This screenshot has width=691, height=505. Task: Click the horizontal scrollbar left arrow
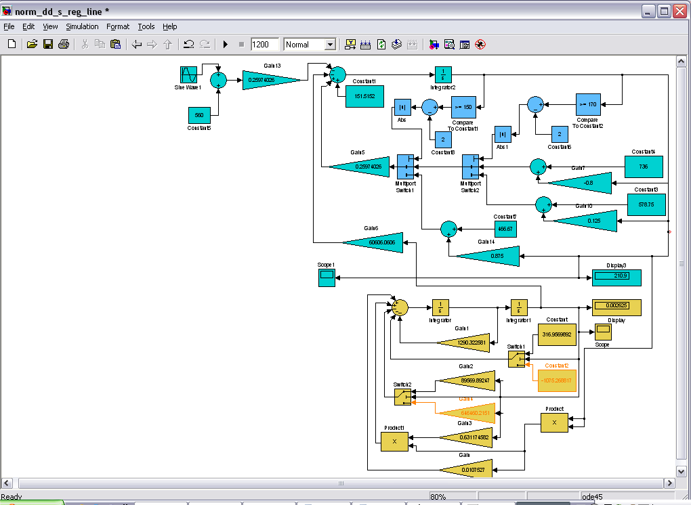[7, 483]
